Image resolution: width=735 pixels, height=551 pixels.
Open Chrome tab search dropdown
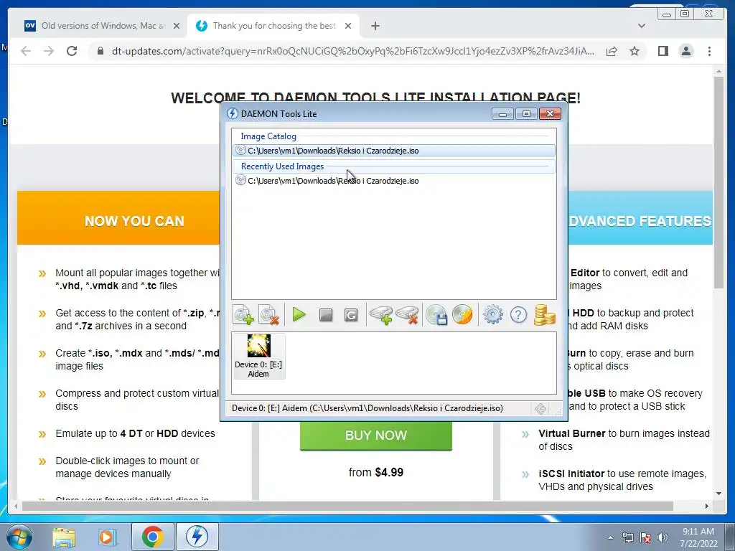pyautogui.click(x=641, y=26)
